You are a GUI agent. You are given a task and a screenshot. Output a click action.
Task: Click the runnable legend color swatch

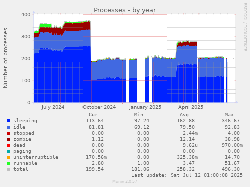click(9, 163)
